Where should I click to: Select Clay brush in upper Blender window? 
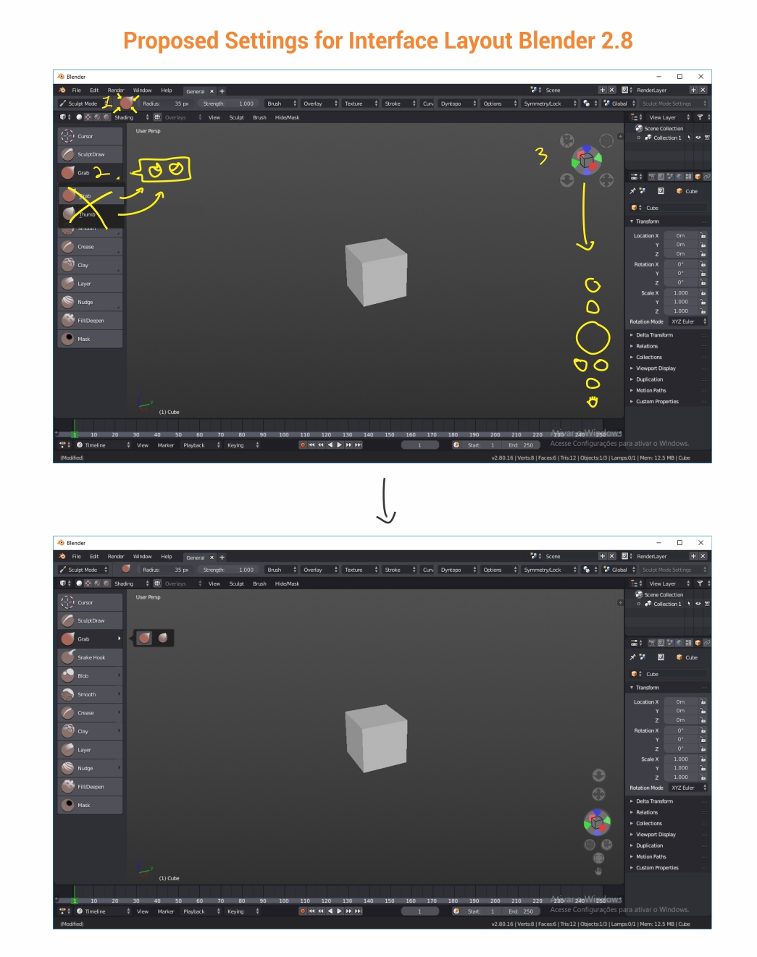(x=90, y=265)
